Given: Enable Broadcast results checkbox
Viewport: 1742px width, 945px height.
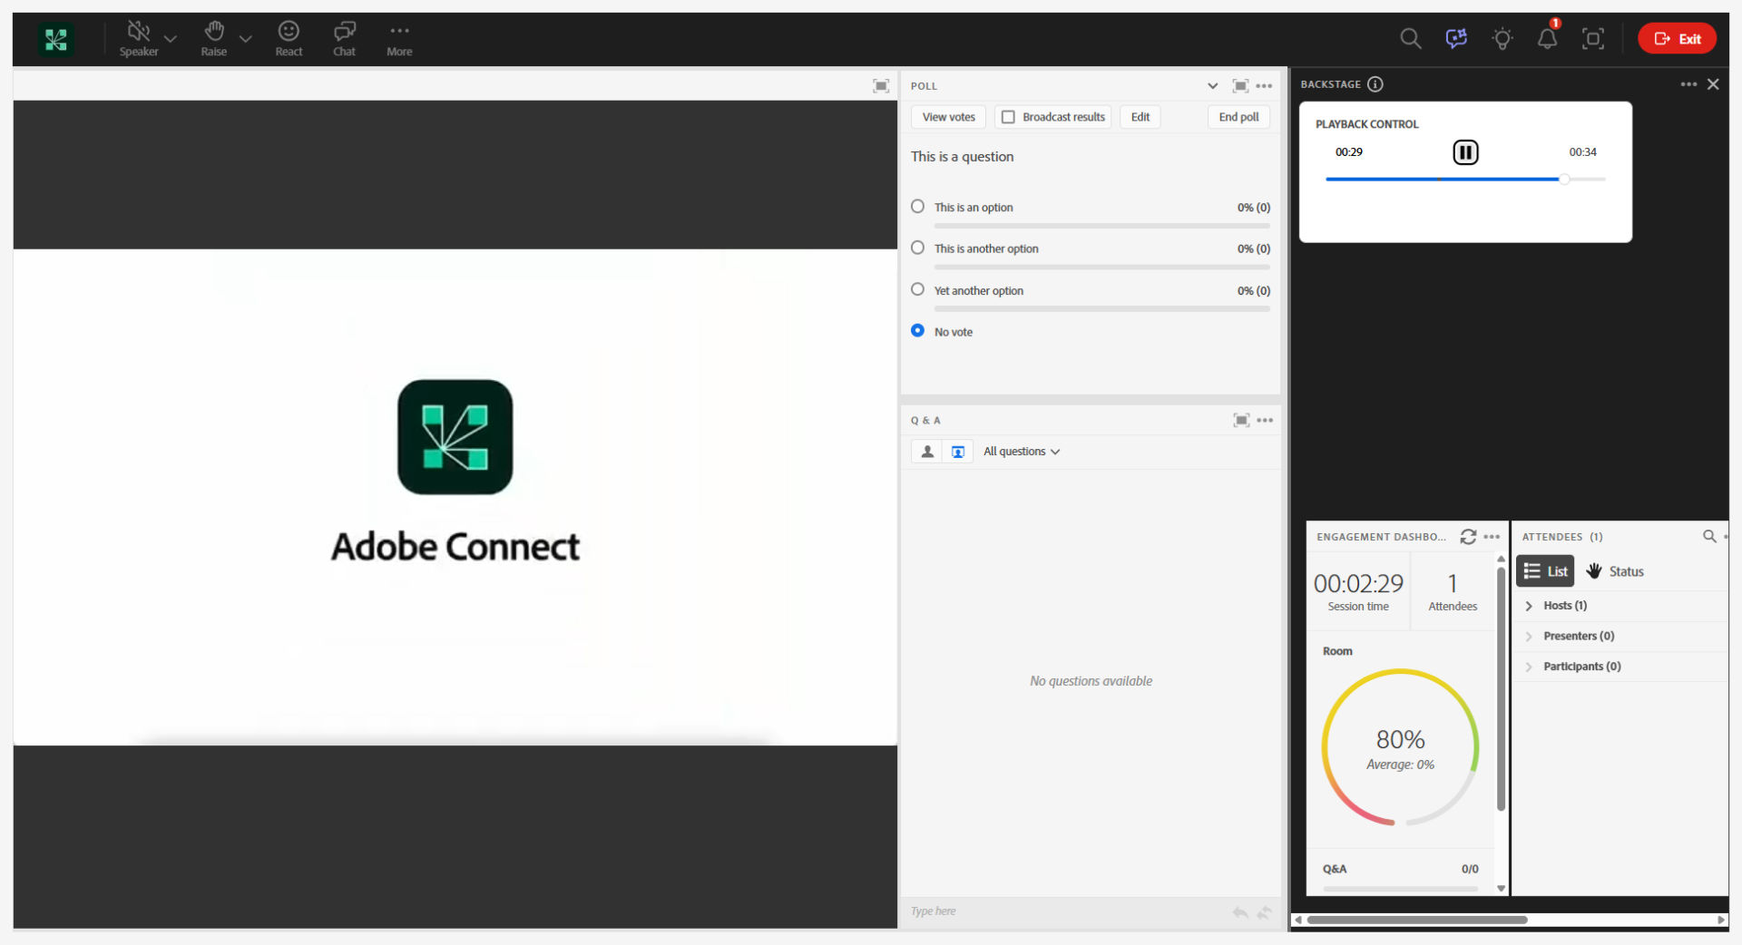Looking at the screenshot, I should [1008, 117].
